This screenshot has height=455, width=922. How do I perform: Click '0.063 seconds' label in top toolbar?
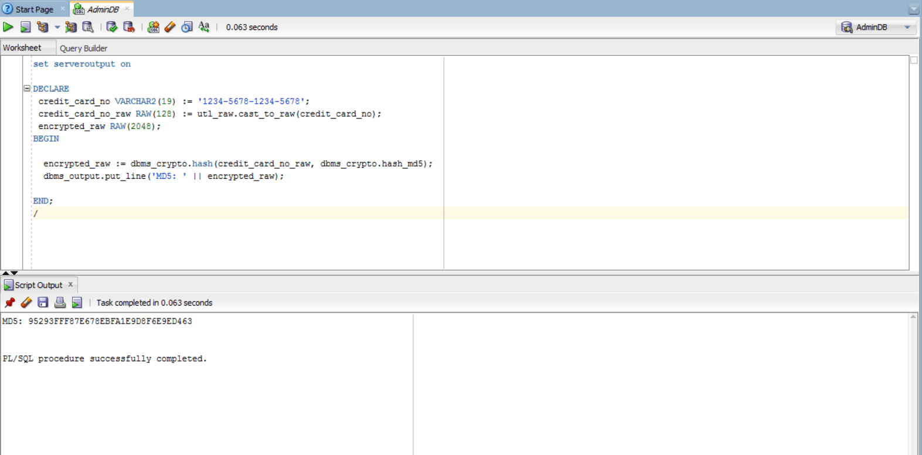pos(252,27)
